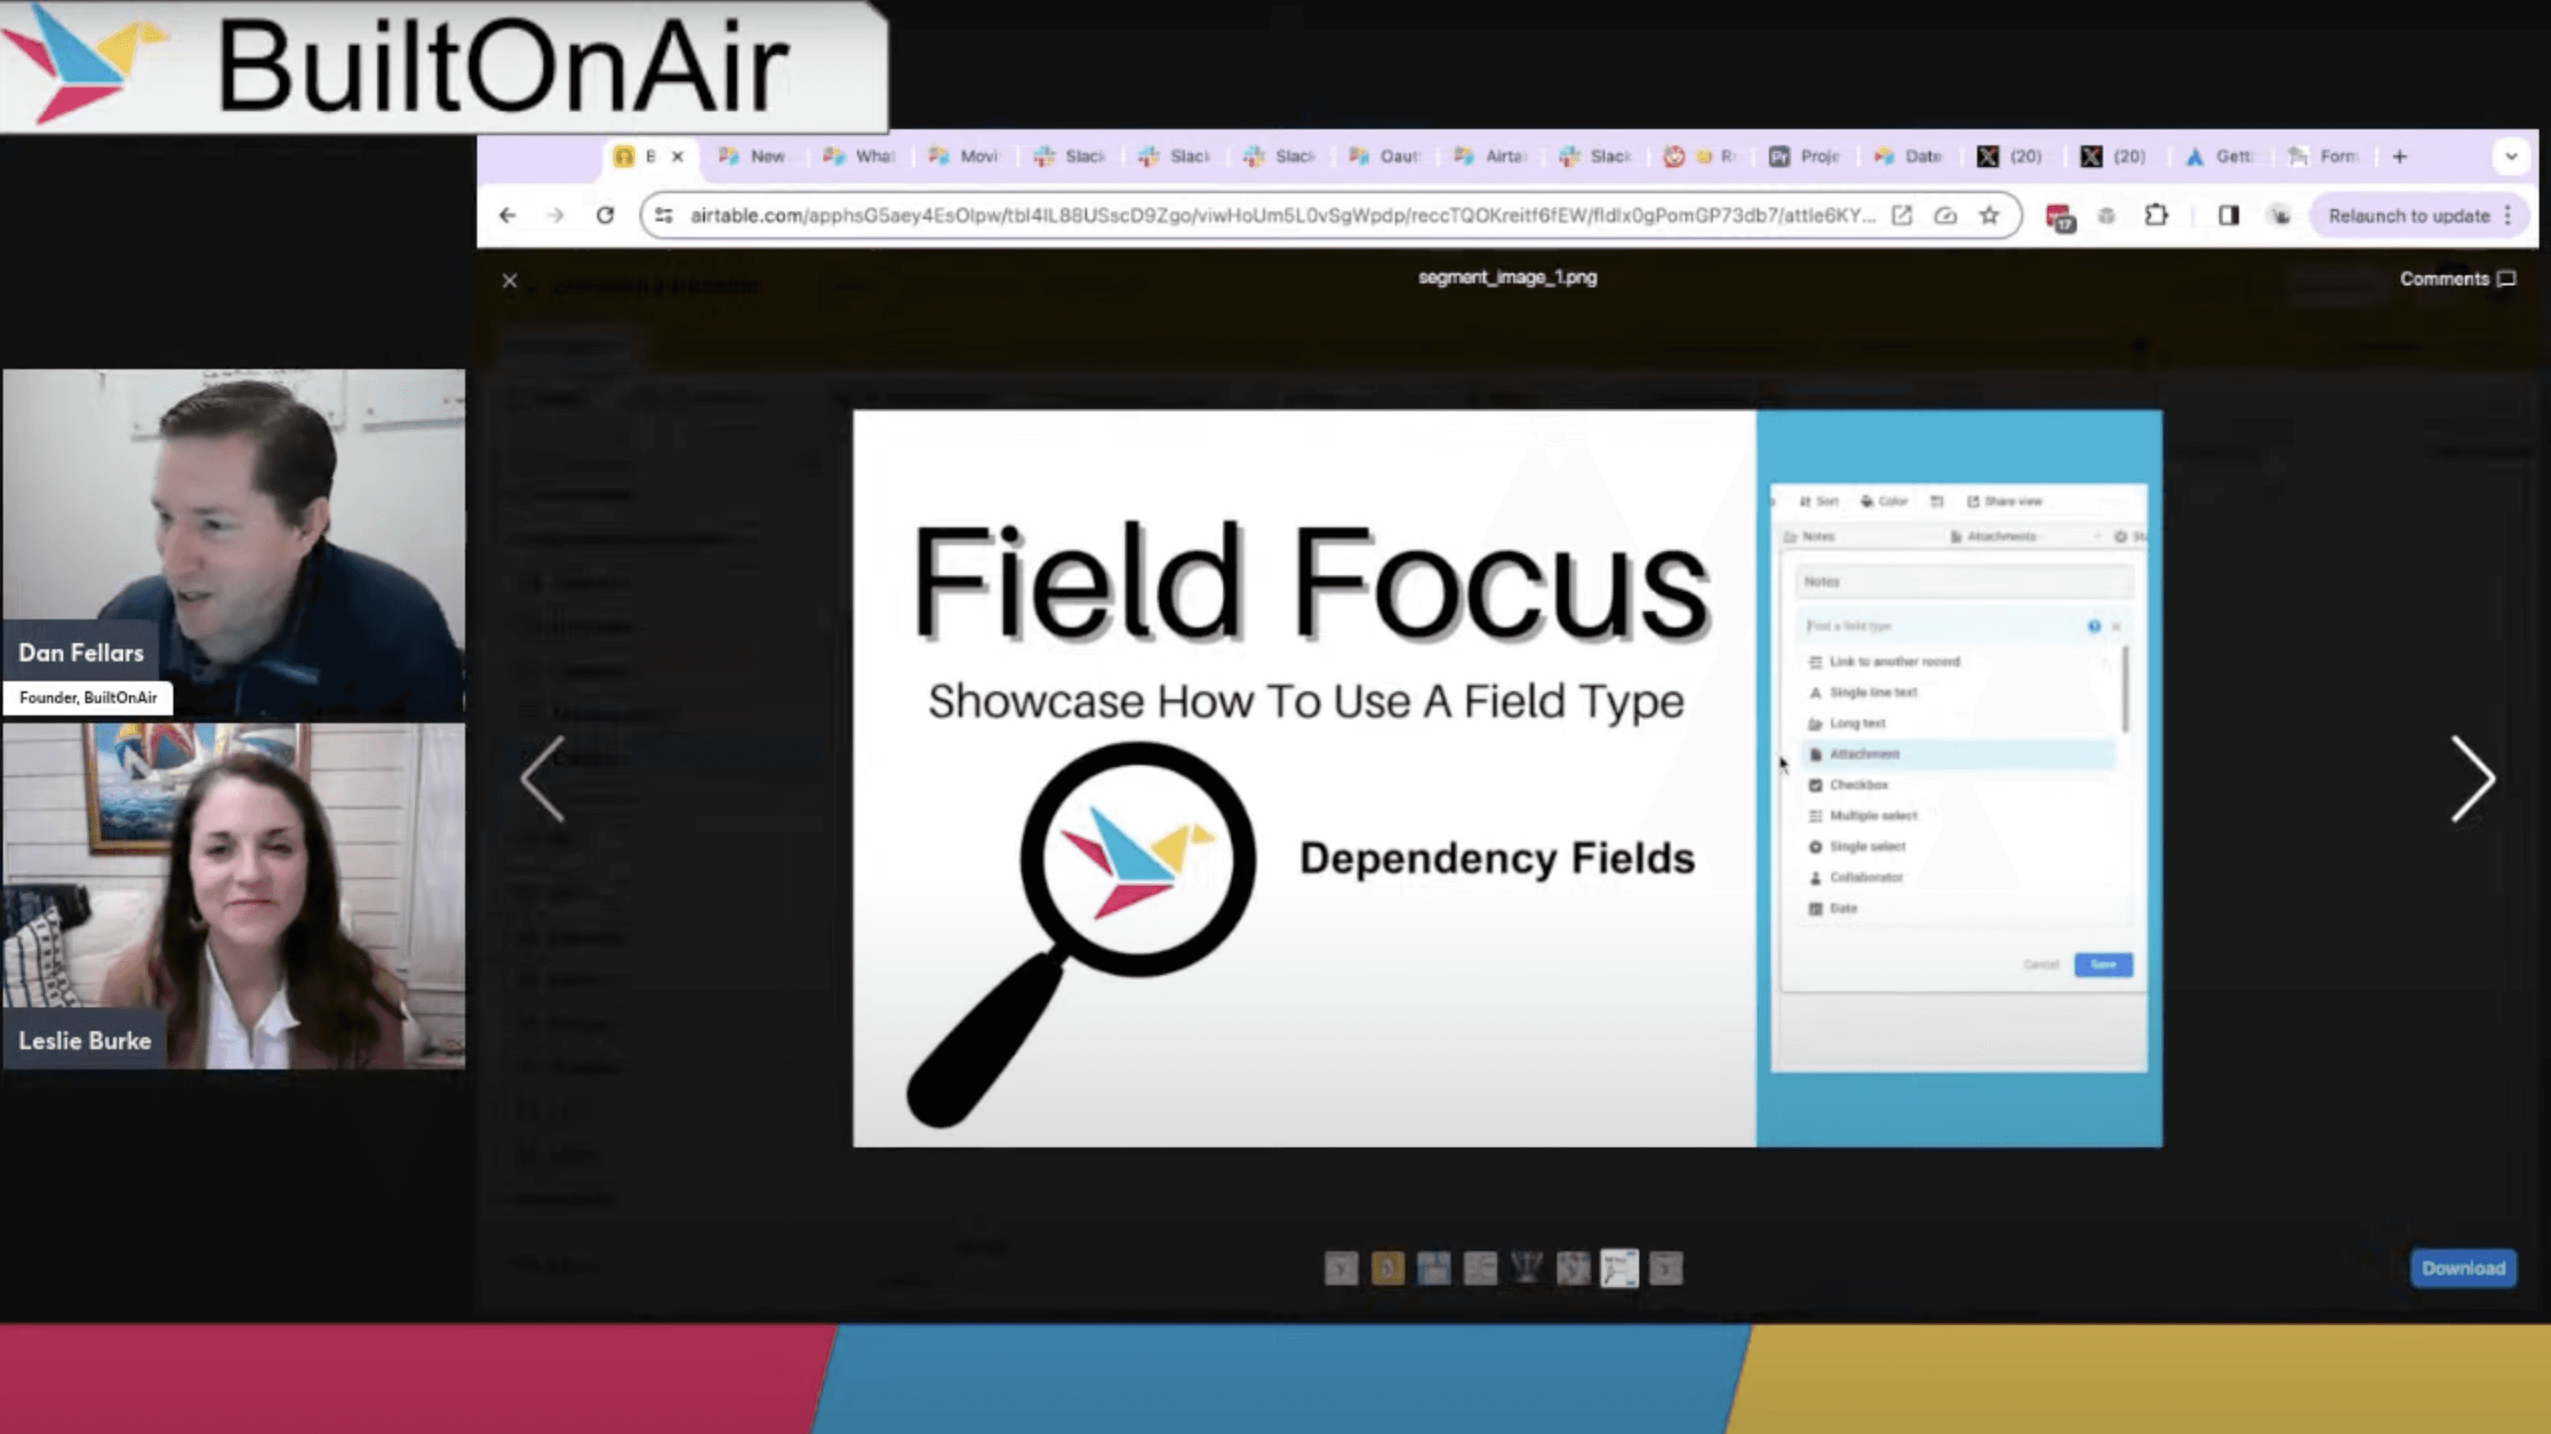Click Relaunch to update button
Viewport: 2551px width, 1434px height.
pos(2408,216)
